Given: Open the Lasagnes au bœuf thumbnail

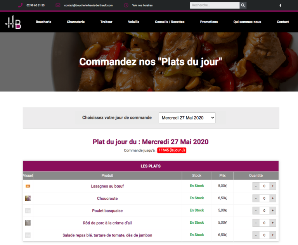Looking at the screenshot, I should 28,186.
